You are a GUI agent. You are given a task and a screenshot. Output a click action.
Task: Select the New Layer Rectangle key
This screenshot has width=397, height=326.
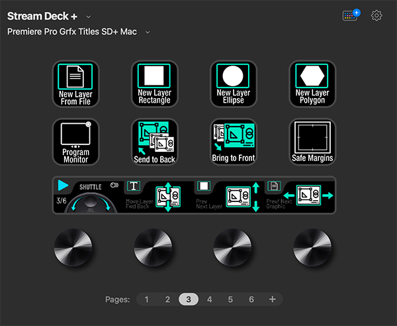pyautogui.click(x=154, y=84)
